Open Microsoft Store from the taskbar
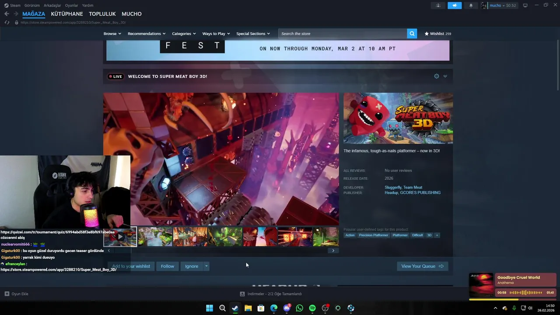 261,308
